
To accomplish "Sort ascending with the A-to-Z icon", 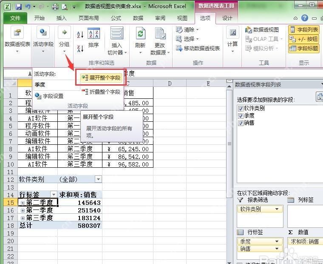I will 80,34.
